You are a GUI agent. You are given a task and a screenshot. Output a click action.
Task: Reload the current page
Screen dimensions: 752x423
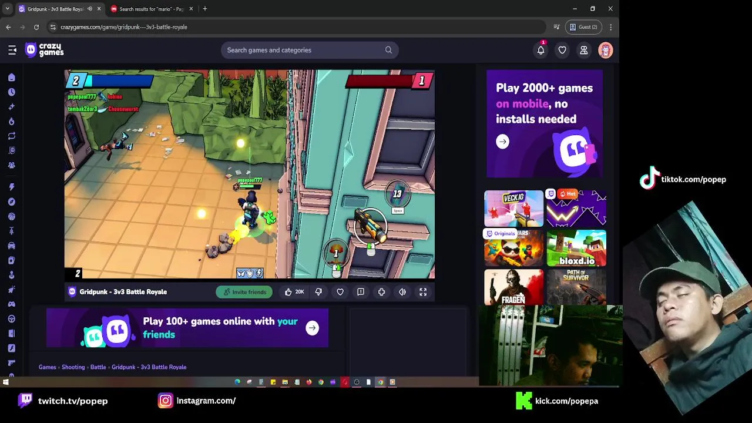tap(36, 27)
